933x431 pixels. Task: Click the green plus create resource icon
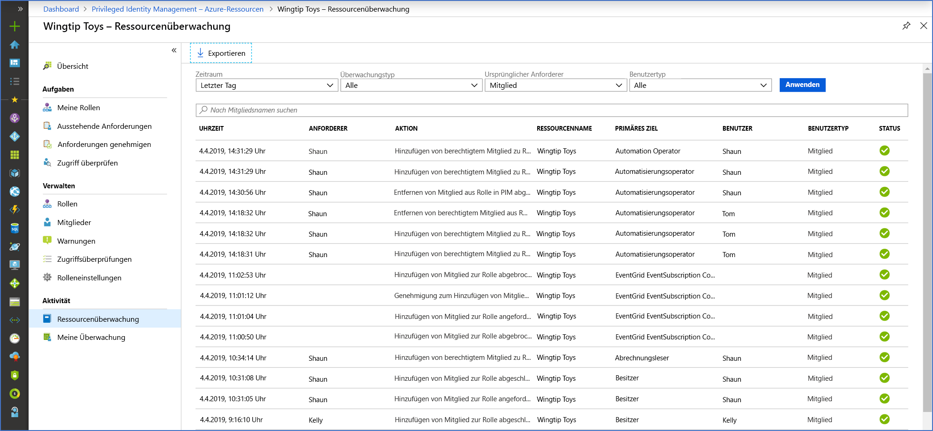tap(14, 26)
